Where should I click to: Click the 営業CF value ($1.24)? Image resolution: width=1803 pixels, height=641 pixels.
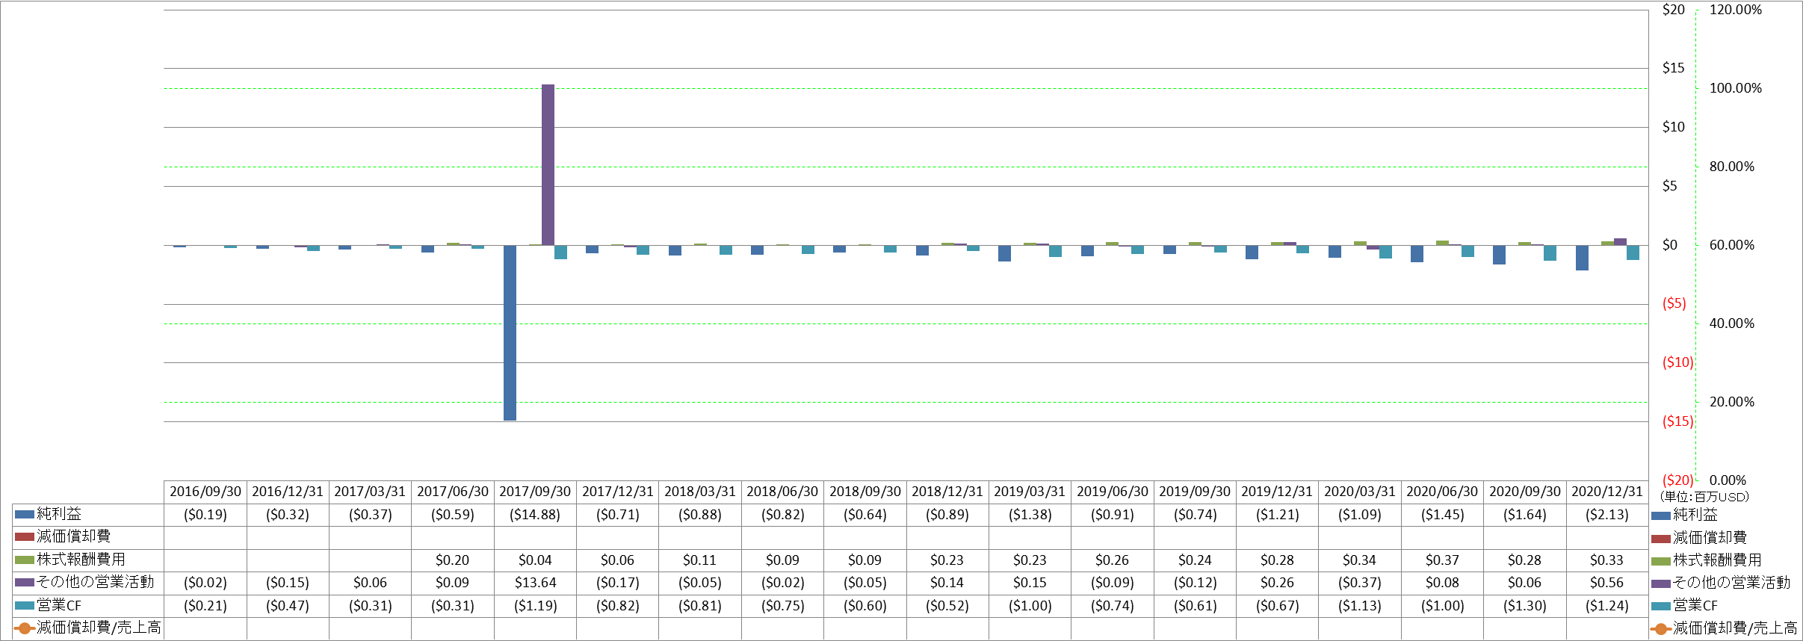point(1607,606)
